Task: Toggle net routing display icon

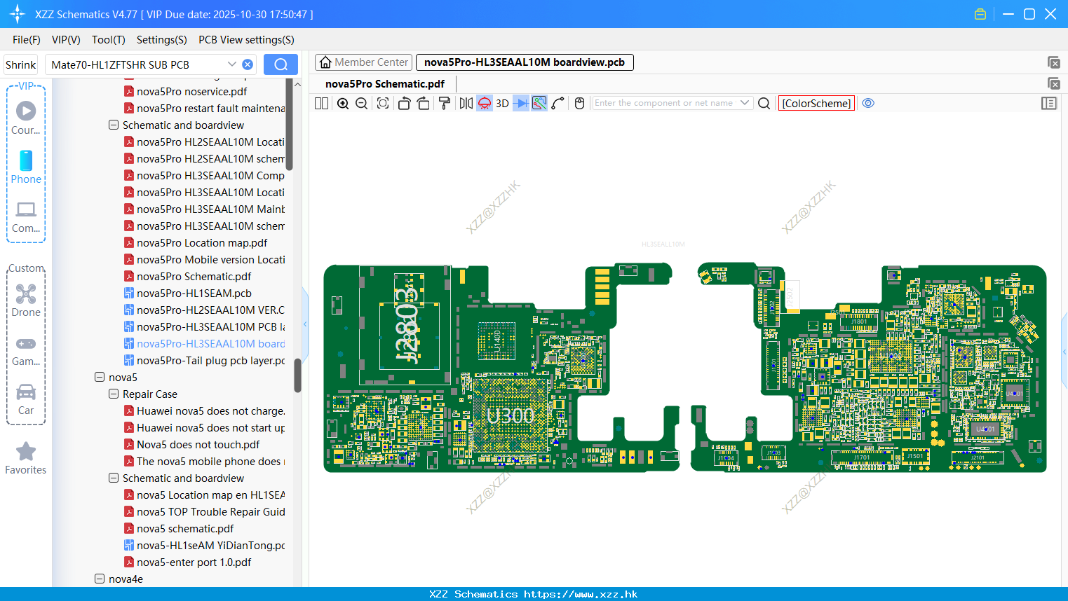Action: click(539, 103)
